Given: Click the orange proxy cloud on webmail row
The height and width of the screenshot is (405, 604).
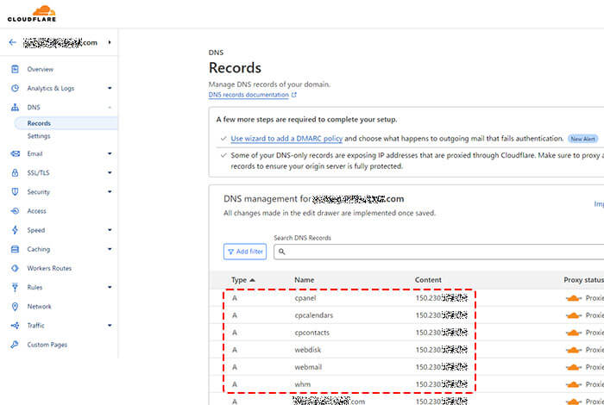Looking at the screenshot, I should (574, 367).
